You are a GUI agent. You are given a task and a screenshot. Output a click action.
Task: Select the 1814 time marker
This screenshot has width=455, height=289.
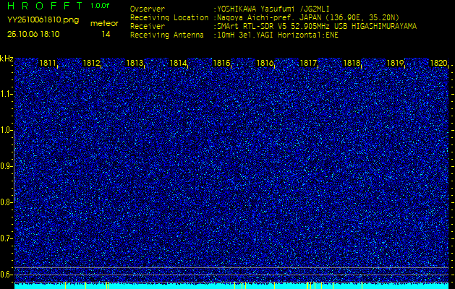pyautogui.click(x=179, y=64)
